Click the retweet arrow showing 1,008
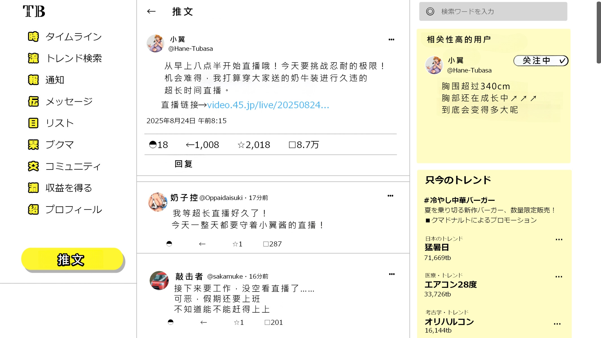The height and width of the screenshot is (338, 601). point(190,145)
